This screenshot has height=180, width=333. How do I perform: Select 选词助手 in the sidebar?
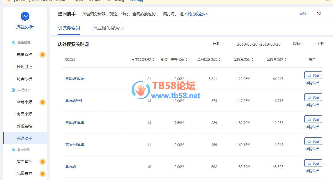[24, 138]
